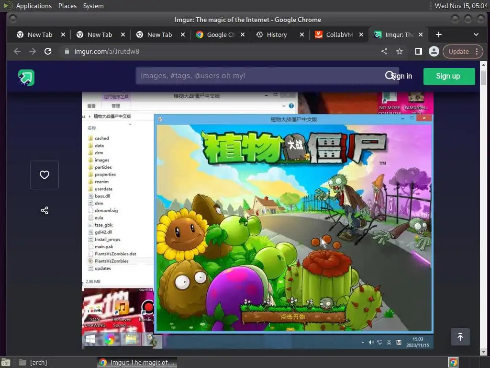Click scrollbar down arrow
Image resolution: width=490 pixels, height=368 pixels.
[483, 351]
